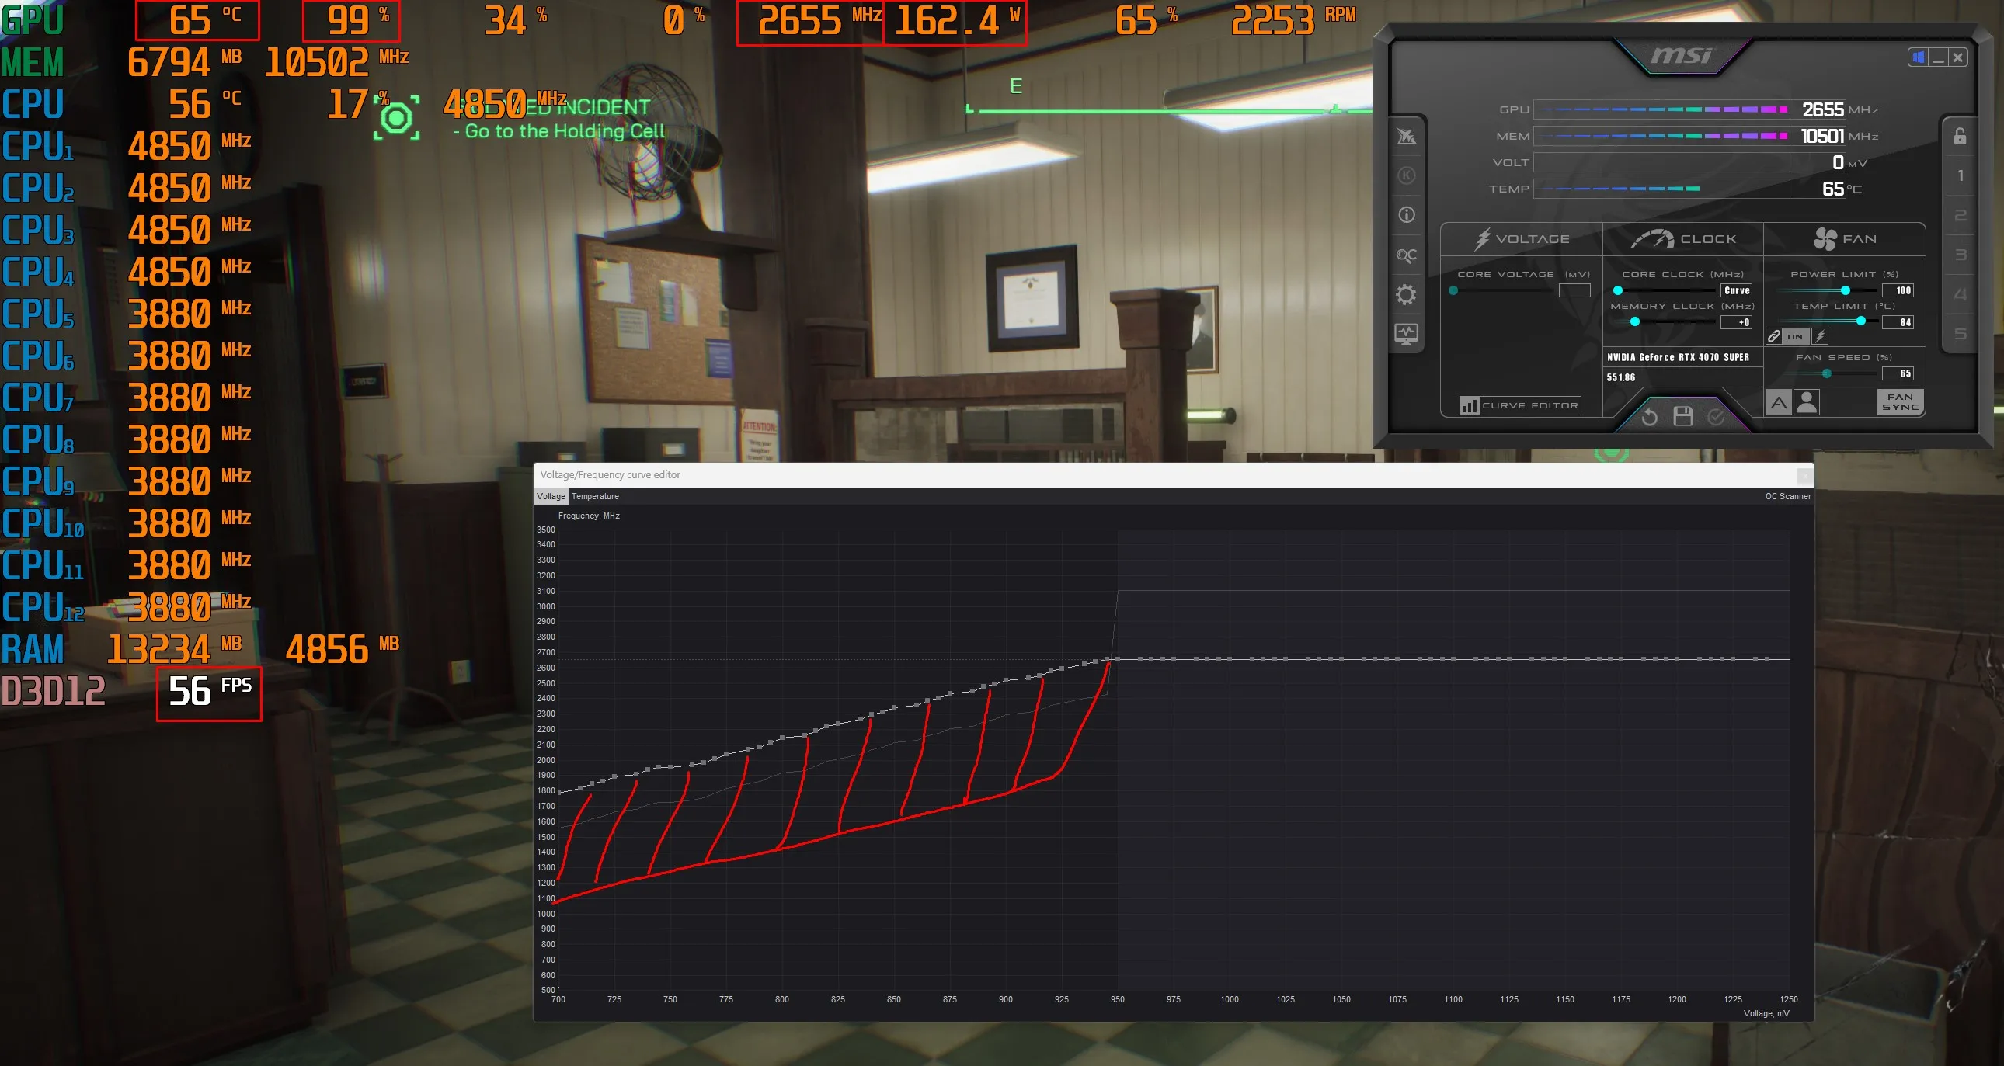Save settings with the floppy disk icon
2004x1066 pixels.
(x=1682, y=417)
